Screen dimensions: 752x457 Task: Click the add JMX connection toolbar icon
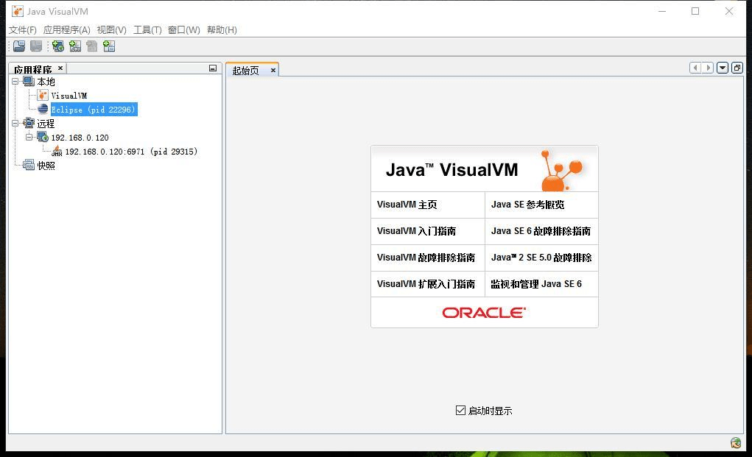(x=74, y=46)
